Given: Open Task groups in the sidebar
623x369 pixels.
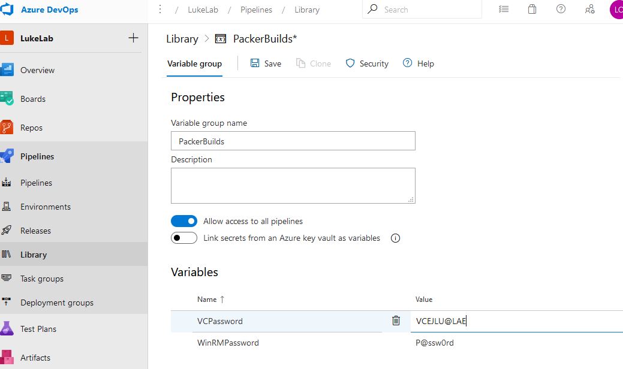Looking at the screenshot, I should (42, 279).
